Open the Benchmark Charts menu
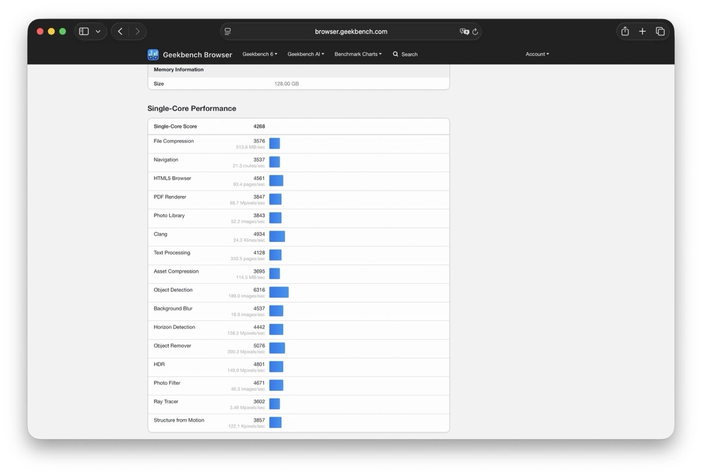This screenshot has width=702, height=475. 358,54
